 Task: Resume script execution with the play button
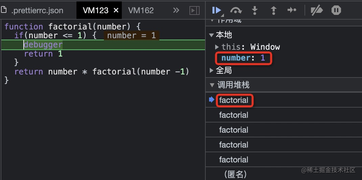217,10
